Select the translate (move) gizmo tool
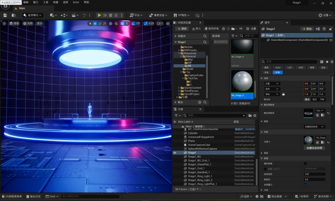This screenshot has height=201, width=335. 95,23
